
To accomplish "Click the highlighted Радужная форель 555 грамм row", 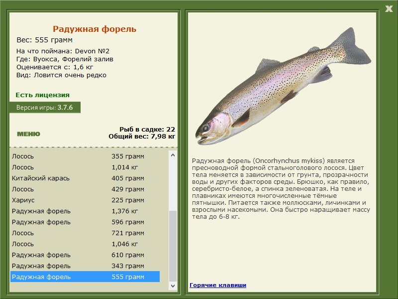I will [x=85, y=277].
